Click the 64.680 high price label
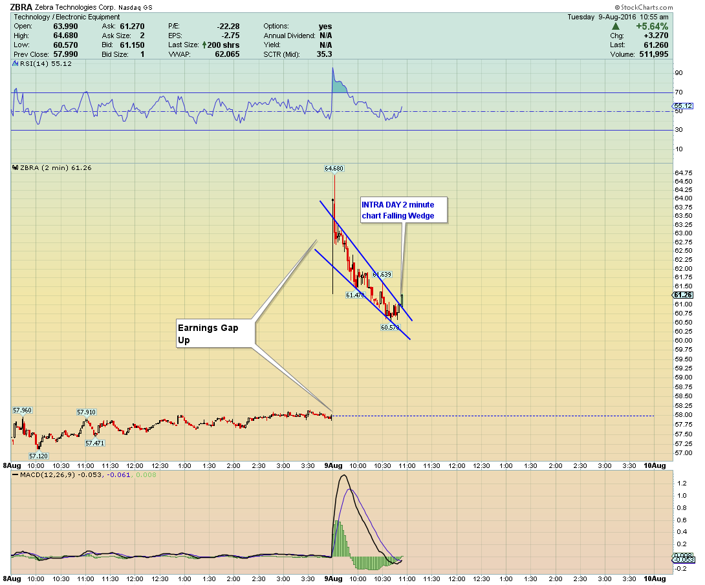The height and width of the screenshot is (585, 705). [334, 169]
